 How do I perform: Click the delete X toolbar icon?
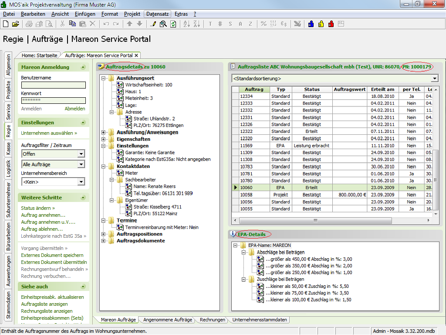click(92, 24)
